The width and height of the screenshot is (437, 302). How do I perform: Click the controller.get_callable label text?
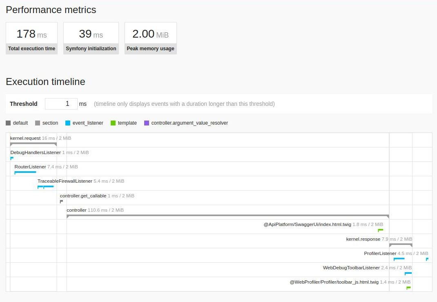tap(83, 196)
